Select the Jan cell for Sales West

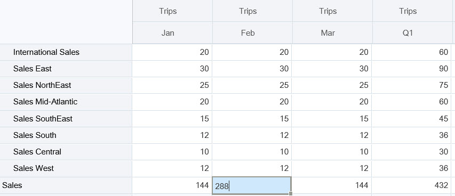click(x=172, y=168)
